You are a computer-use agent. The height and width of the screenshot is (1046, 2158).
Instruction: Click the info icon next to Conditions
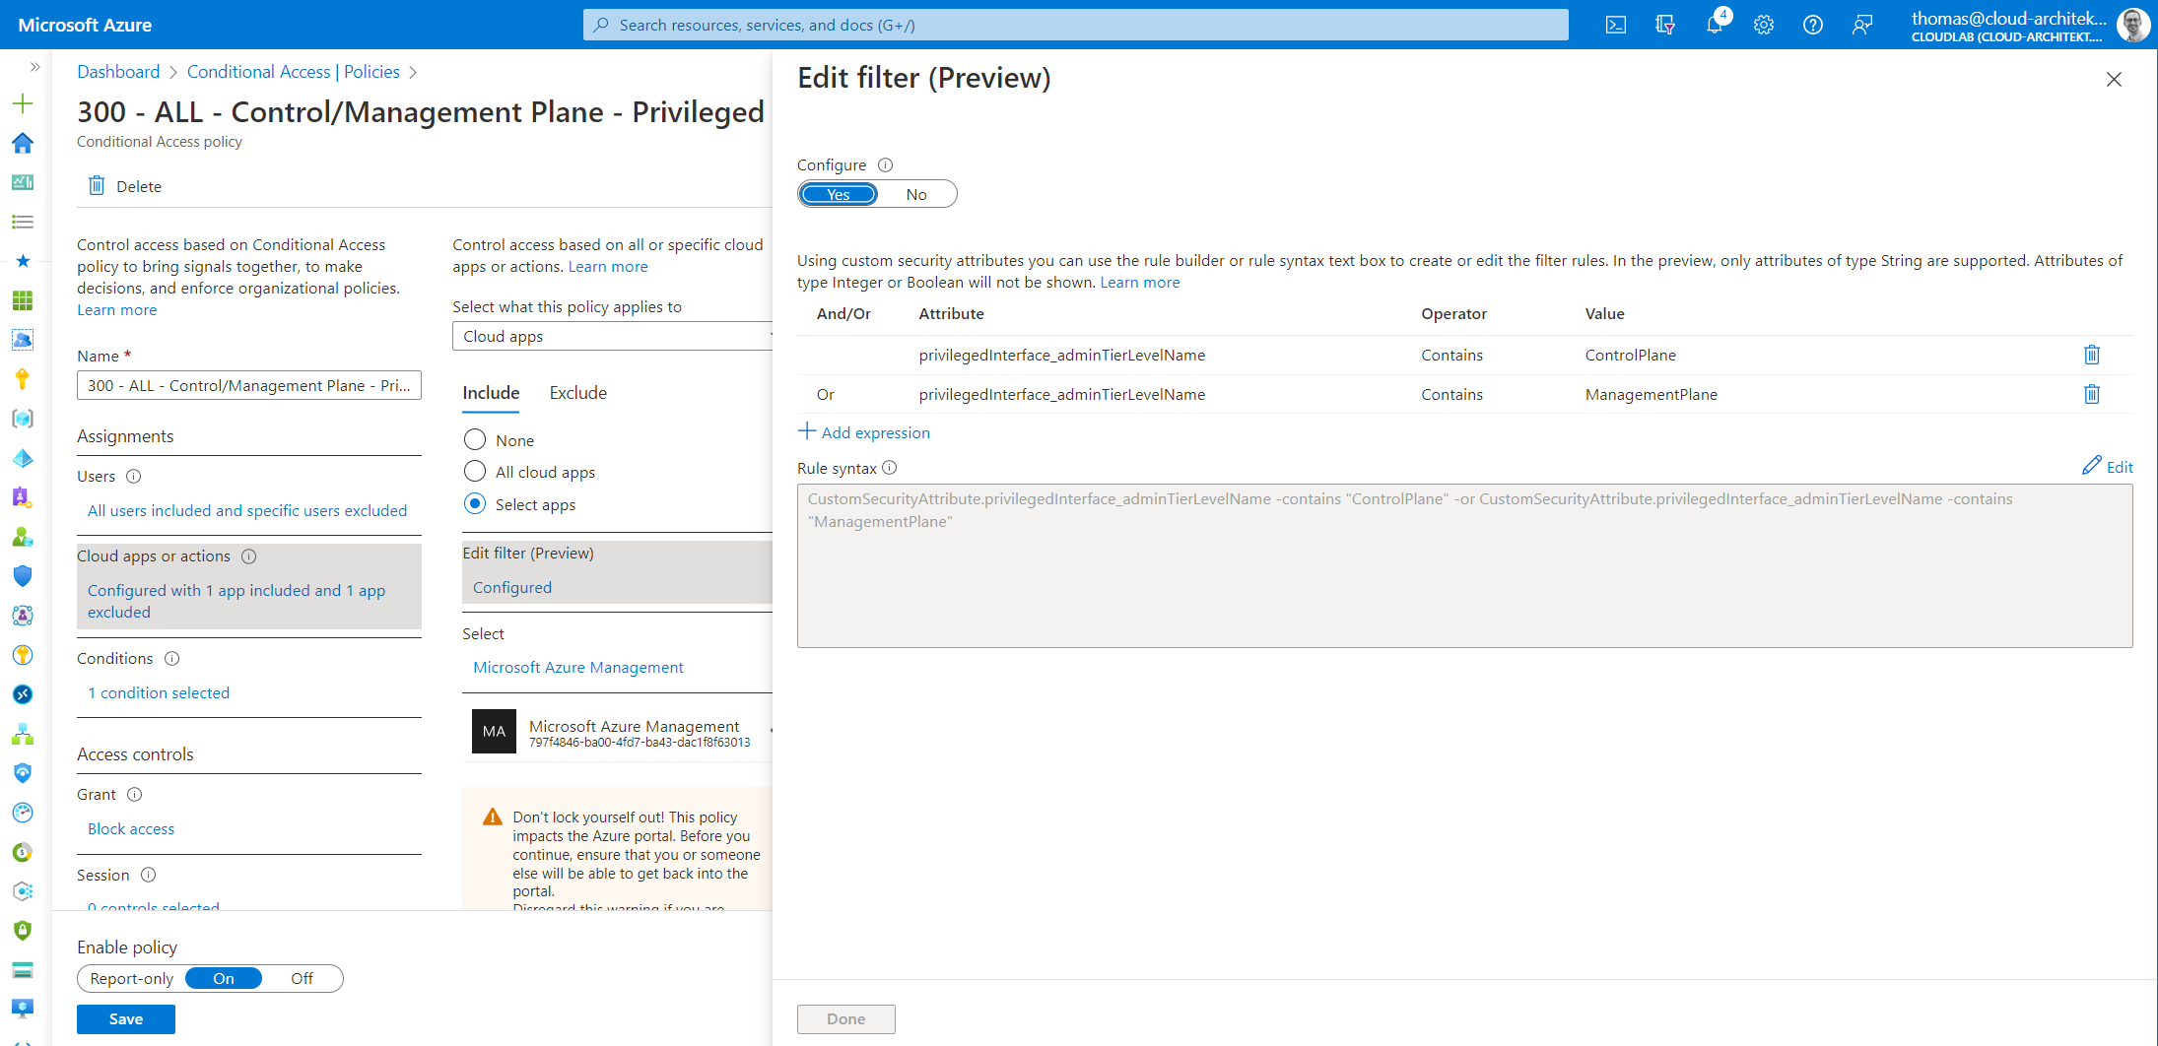pos(171,659)
